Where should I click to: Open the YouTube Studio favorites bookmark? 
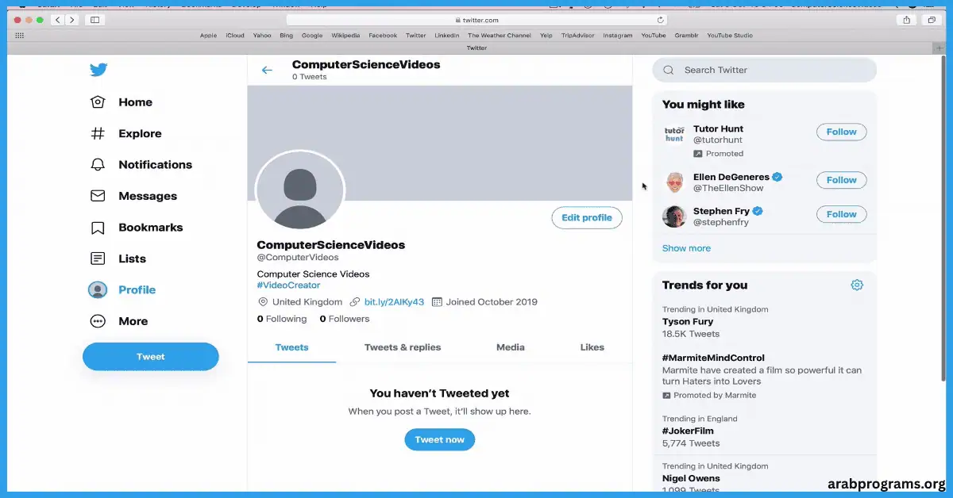click(730, 36)
